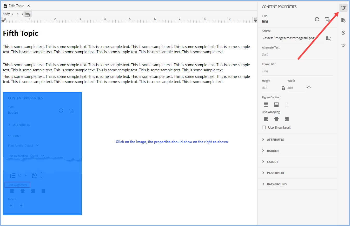Click the Fifth Topic file icon
Screen dimensions: 350x226
5,6
